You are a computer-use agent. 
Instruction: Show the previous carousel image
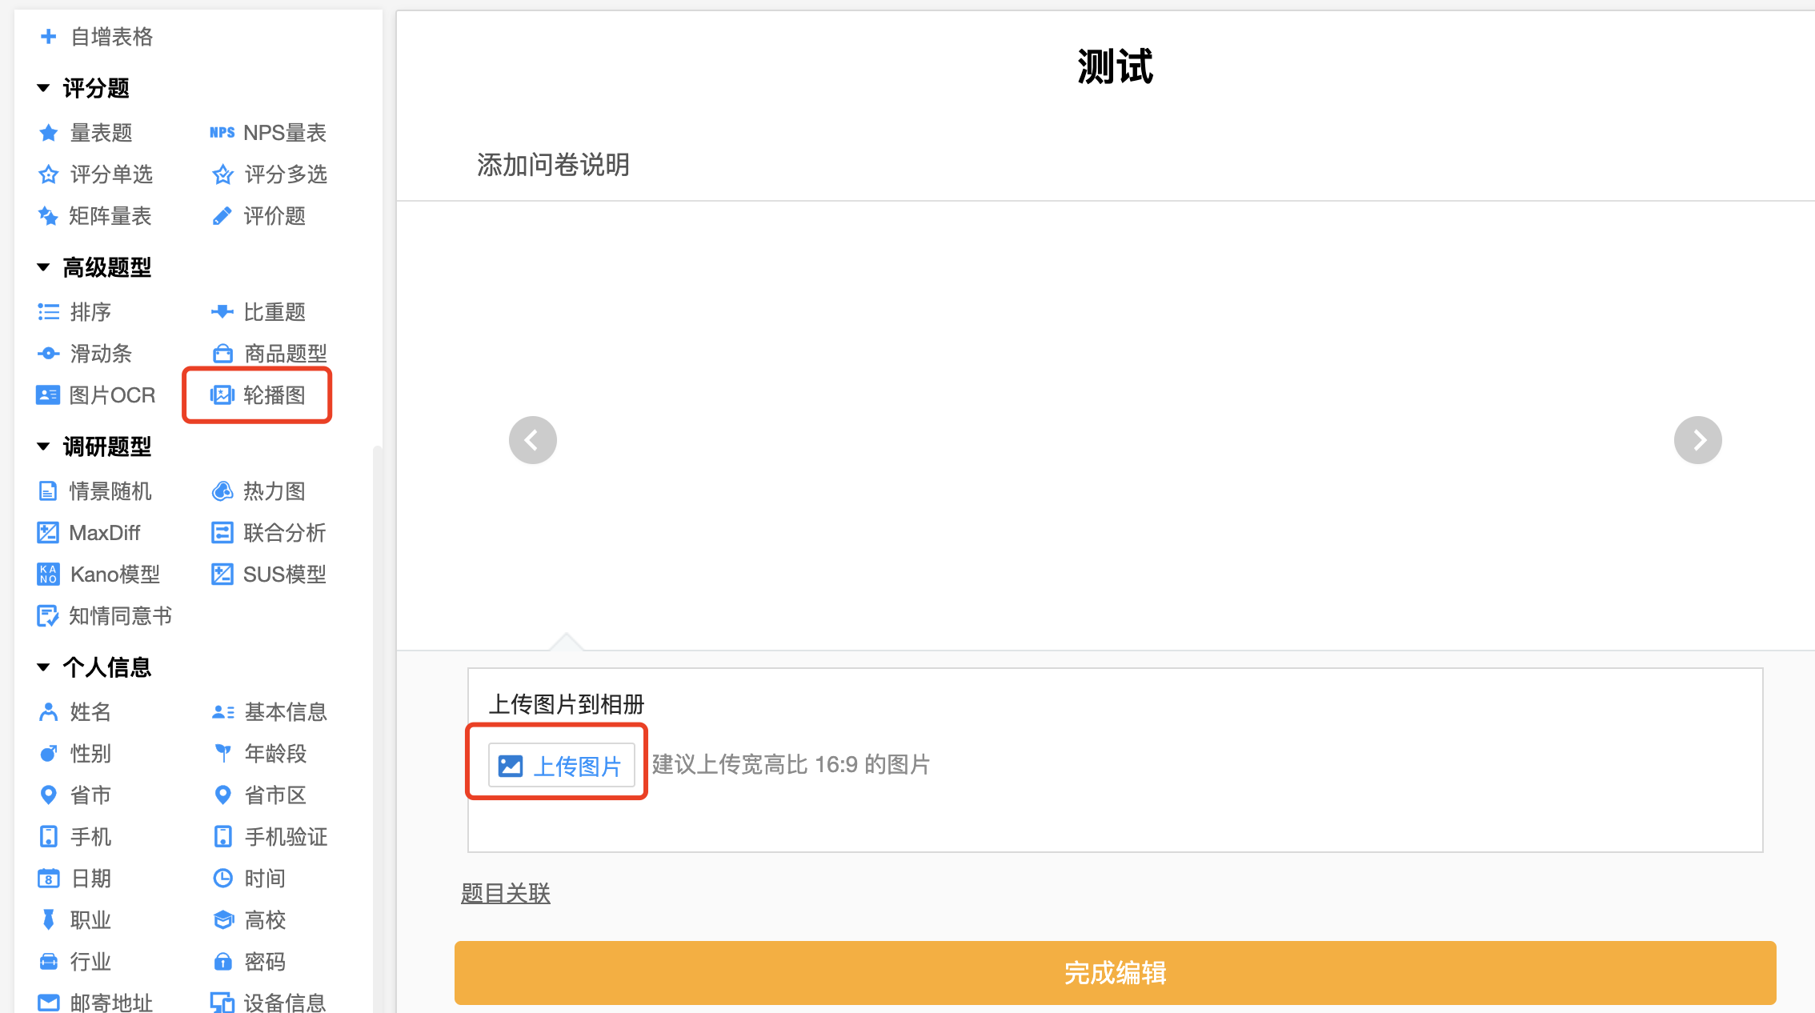pyautogui.click(x=533, y=440)
